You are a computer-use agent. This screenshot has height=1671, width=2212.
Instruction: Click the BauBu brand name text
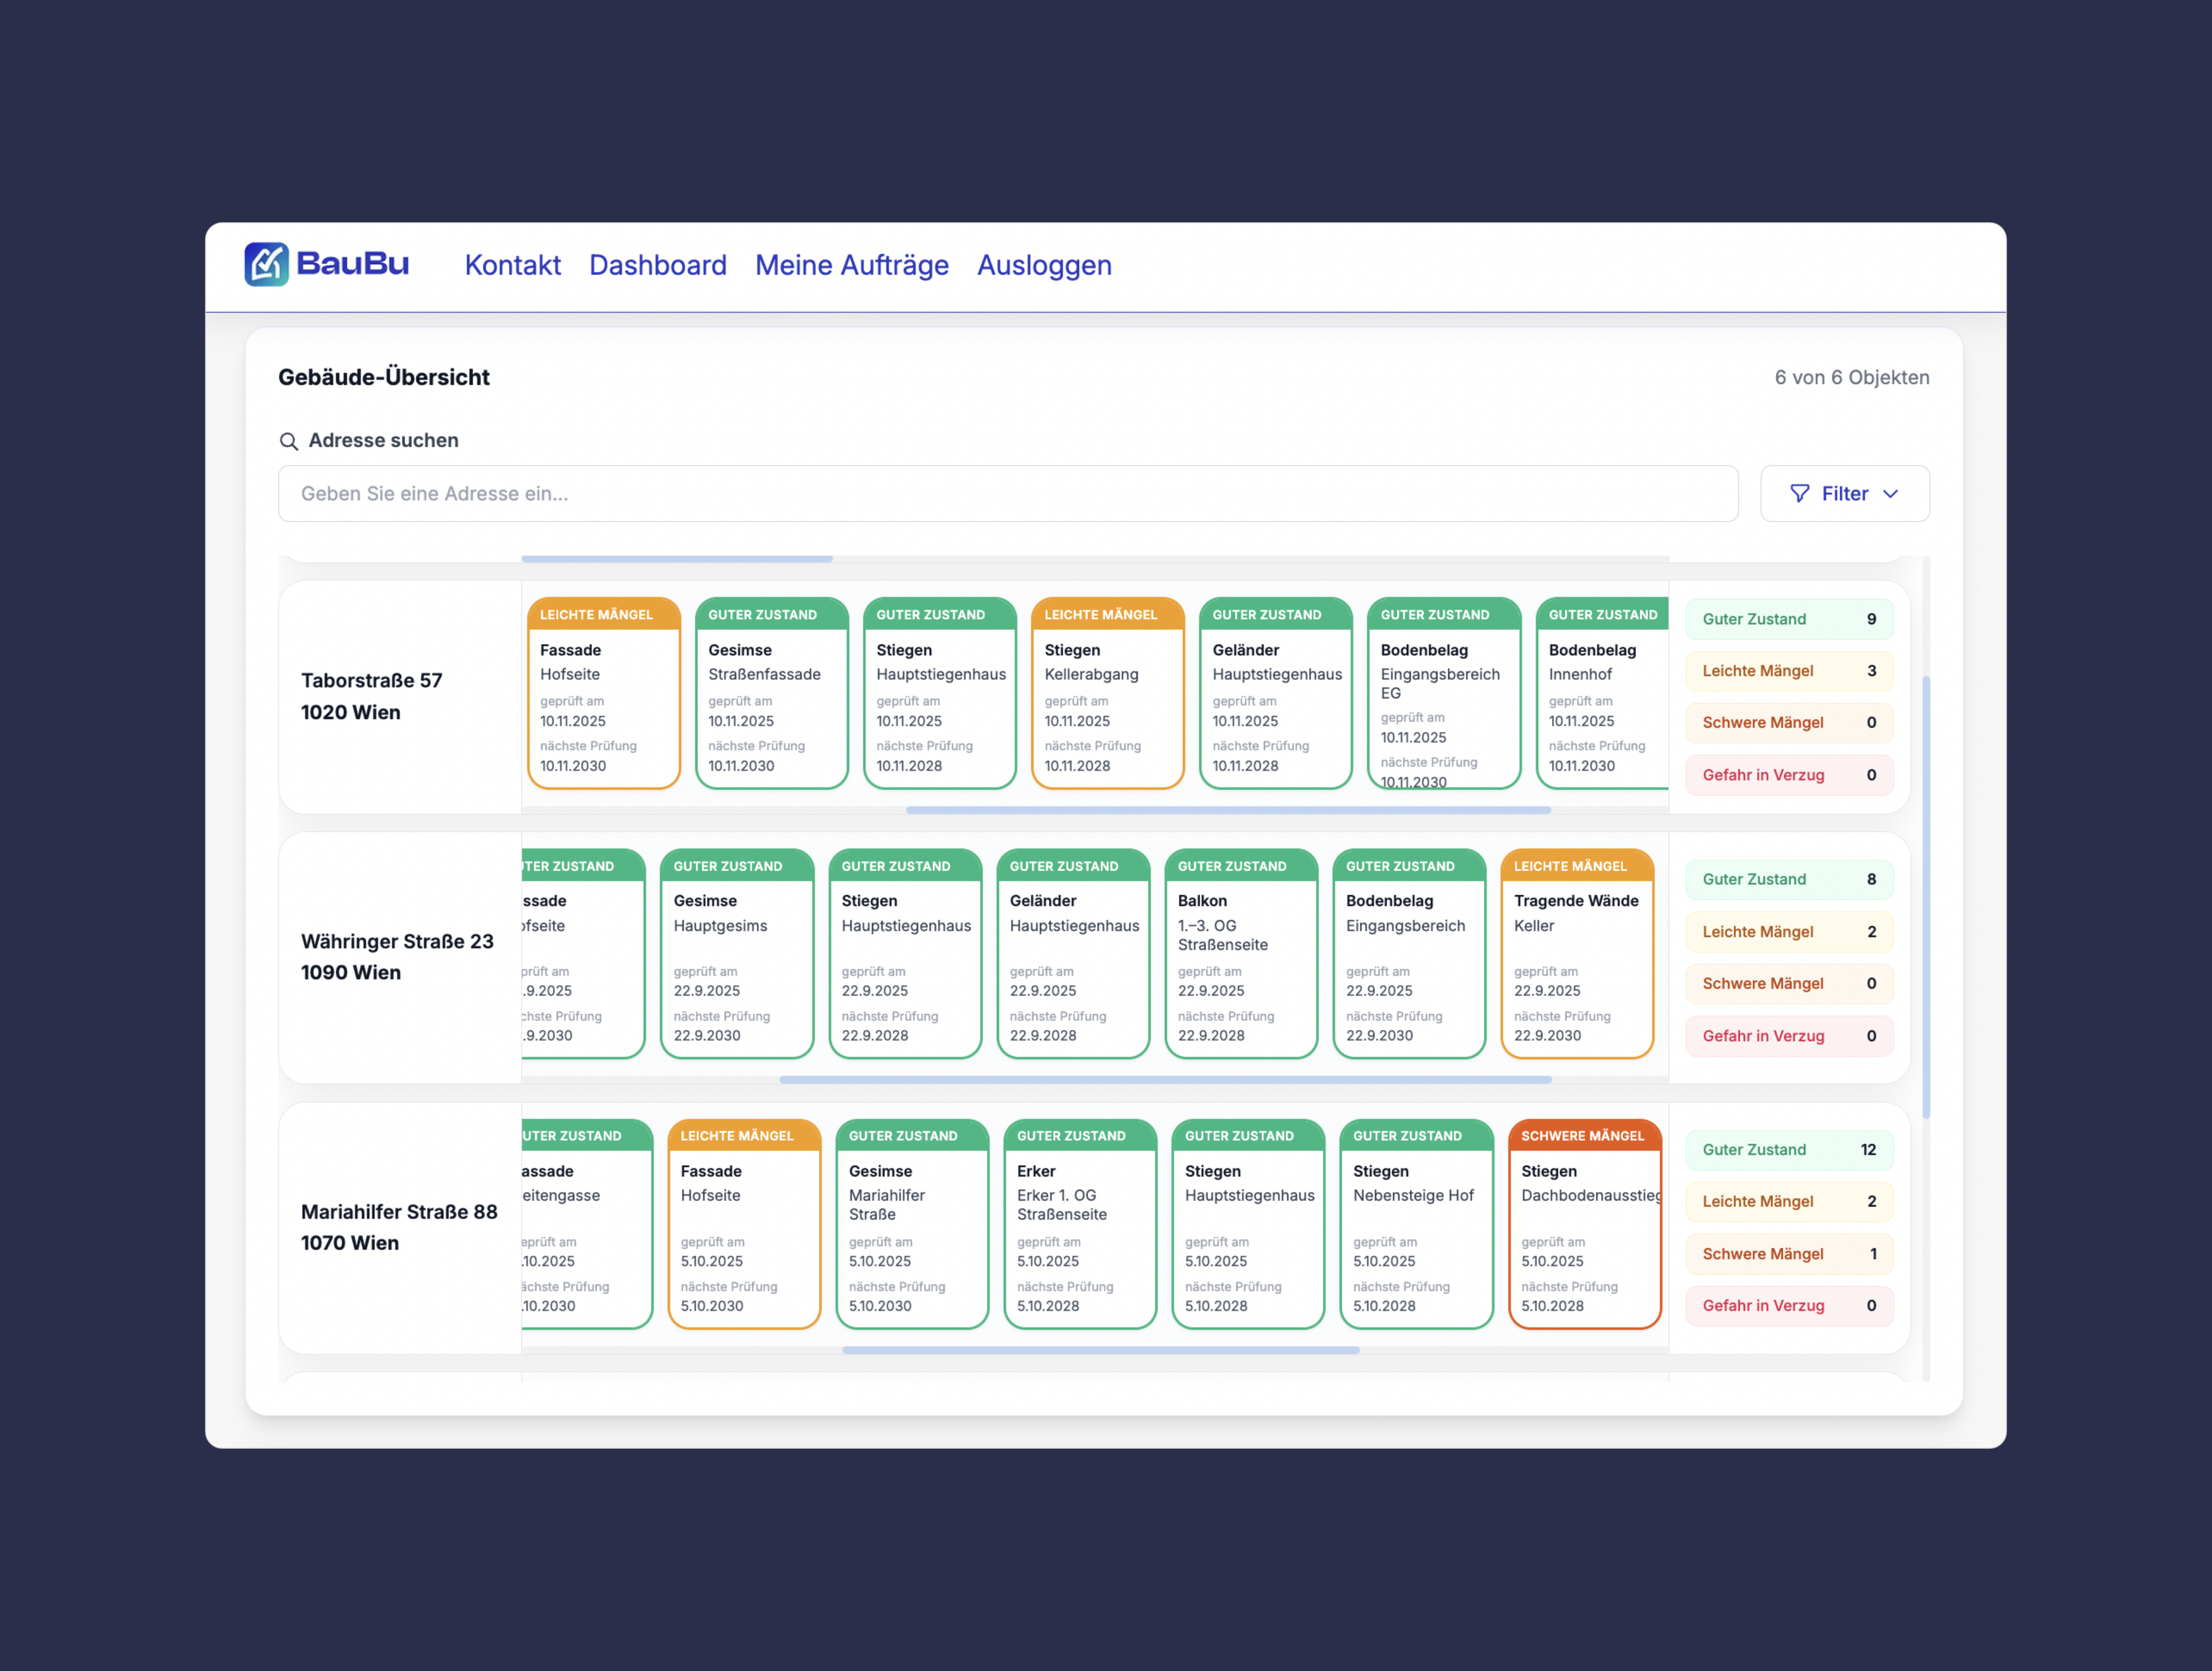[352, 264]
